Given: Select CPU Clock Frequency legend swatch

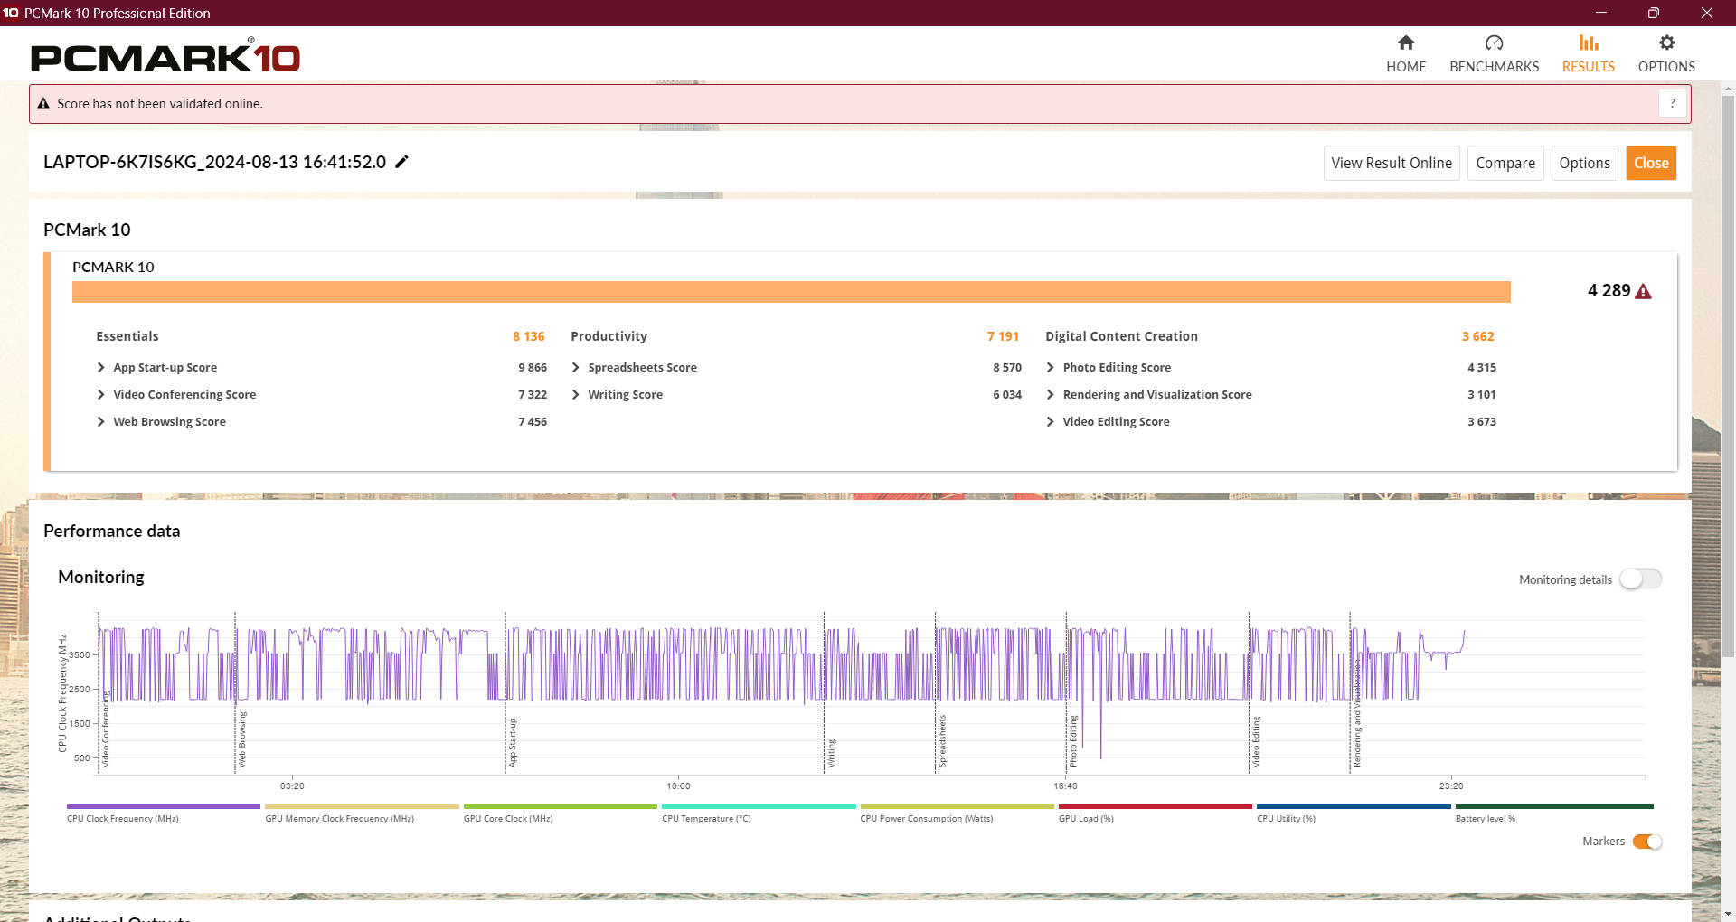Looking at the screenshot, I should point(164,807).
